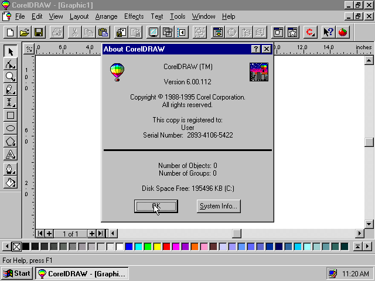
Task: Add page button after page counter
Action: point(91,234)
